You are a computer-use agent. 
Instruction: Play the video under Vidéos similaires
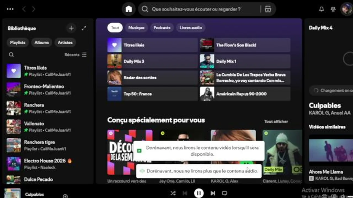(331, 150)
